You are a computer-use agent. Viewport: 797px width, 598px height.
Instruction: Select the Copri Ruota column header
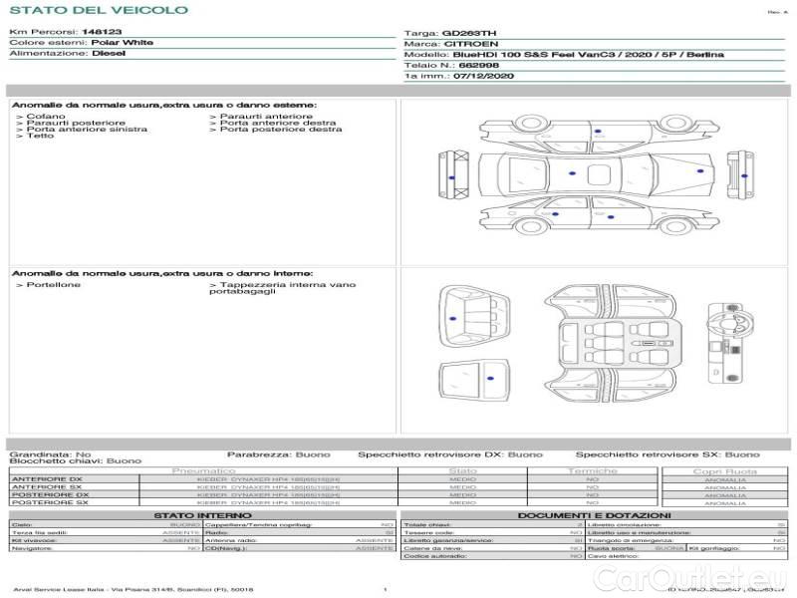(x=724, y=470)
